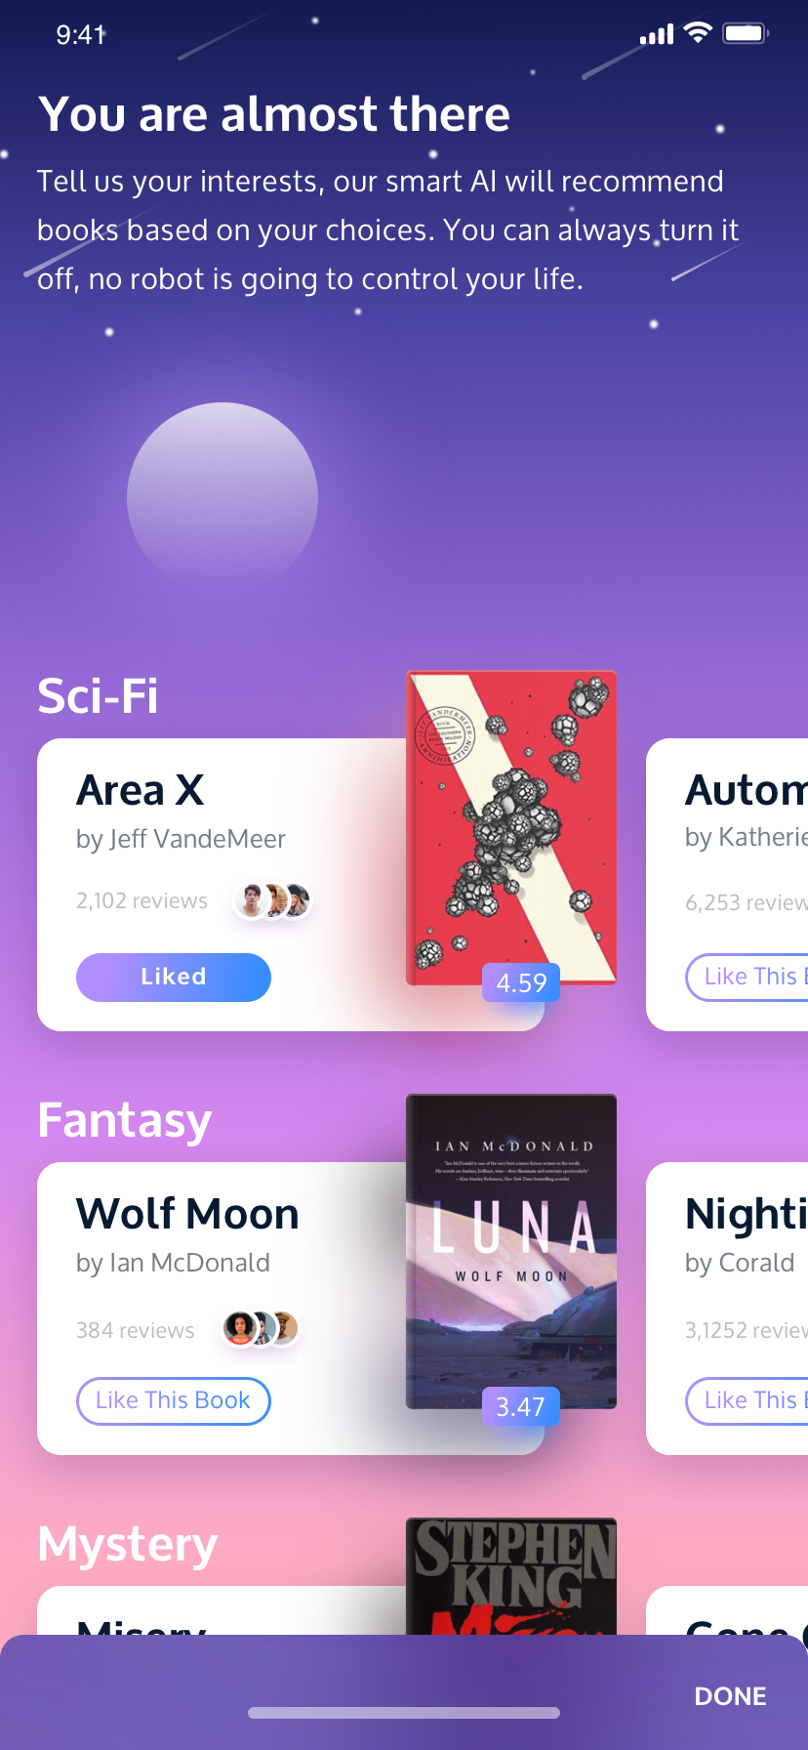Like the Autom book in Sci-Fi row
808x1750 pixels.
747,978
